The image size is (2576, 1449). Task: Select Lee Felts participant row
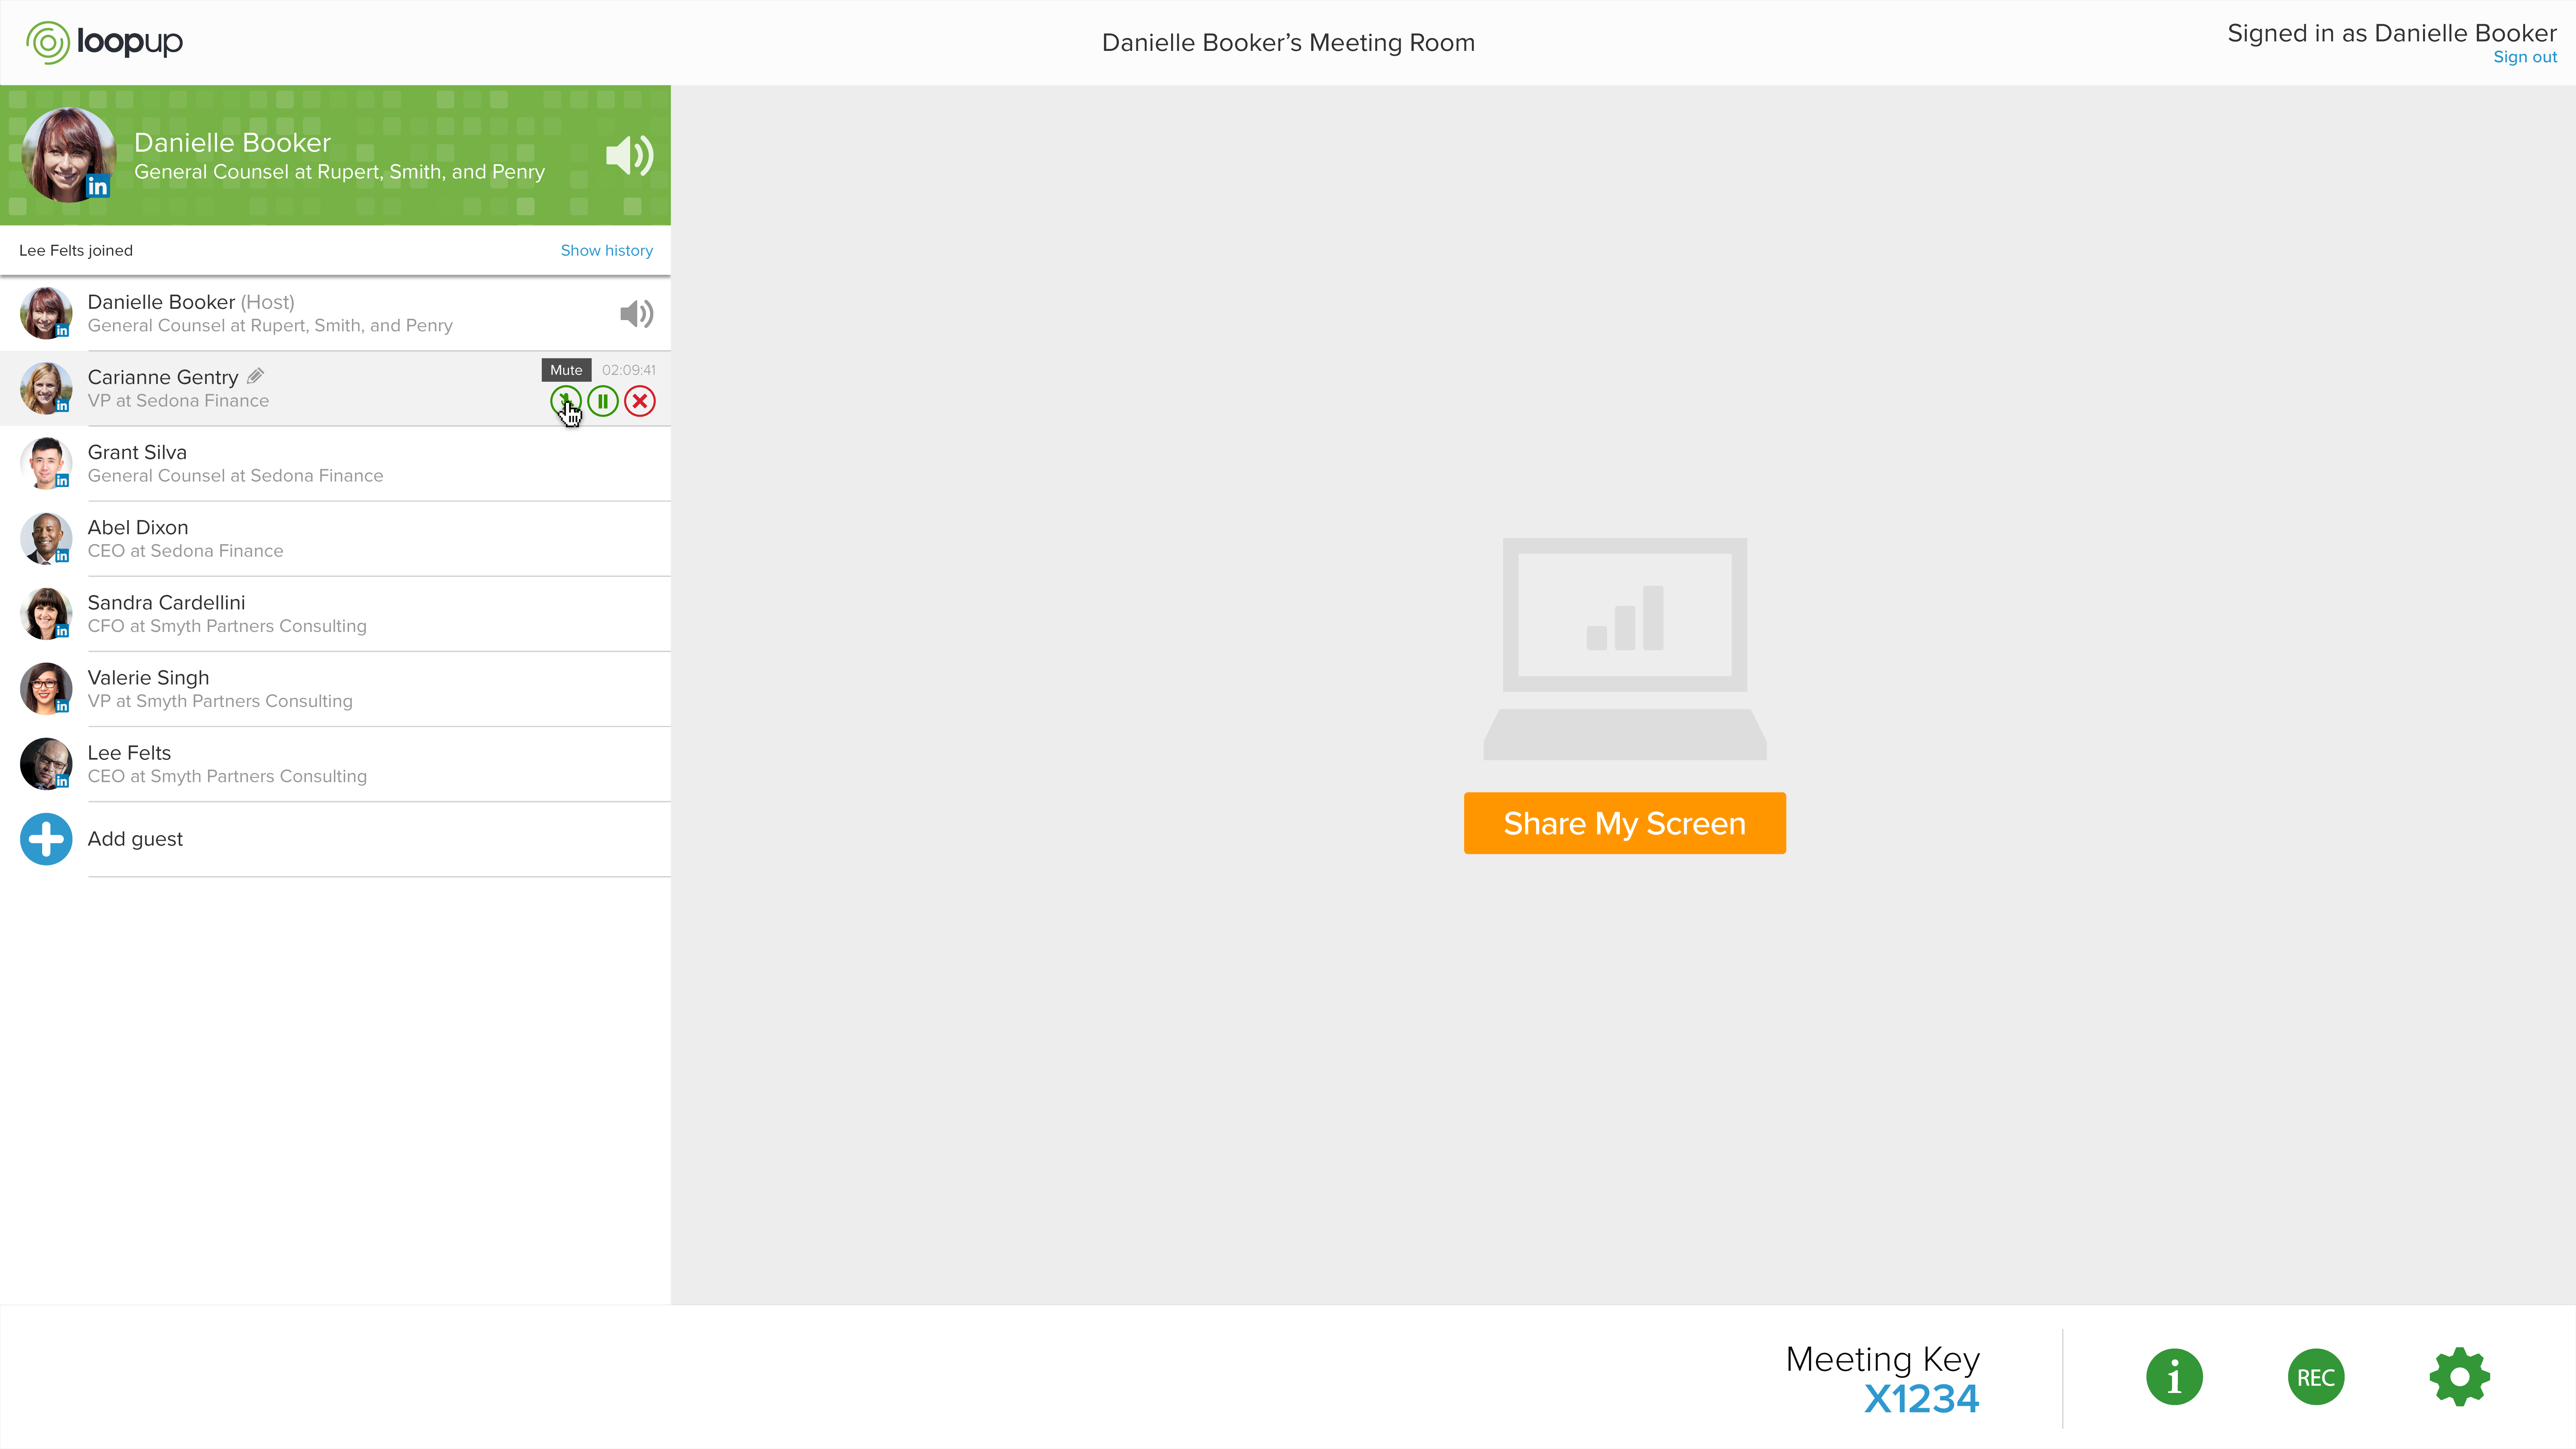[335, 764]
